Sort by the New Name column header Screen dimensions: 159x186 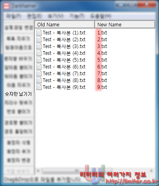click(x=125, y=24)
